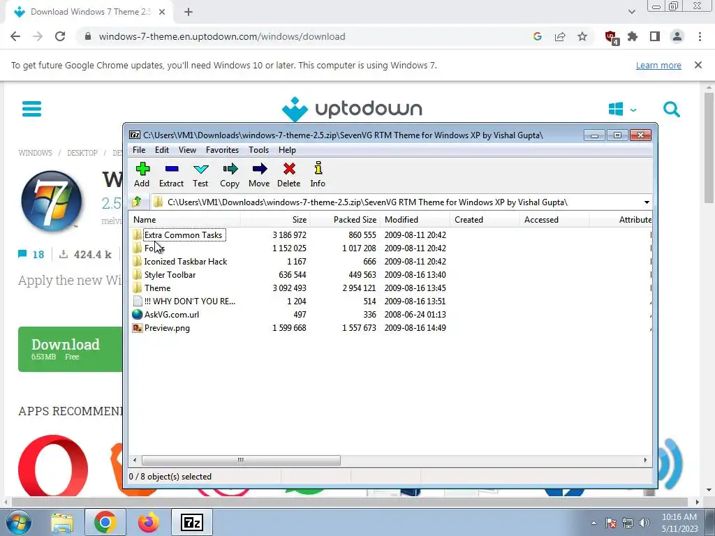715x536 pixels.
Task: Open the Opera recommended app thumbnail
Action: [x=53, y=466]
